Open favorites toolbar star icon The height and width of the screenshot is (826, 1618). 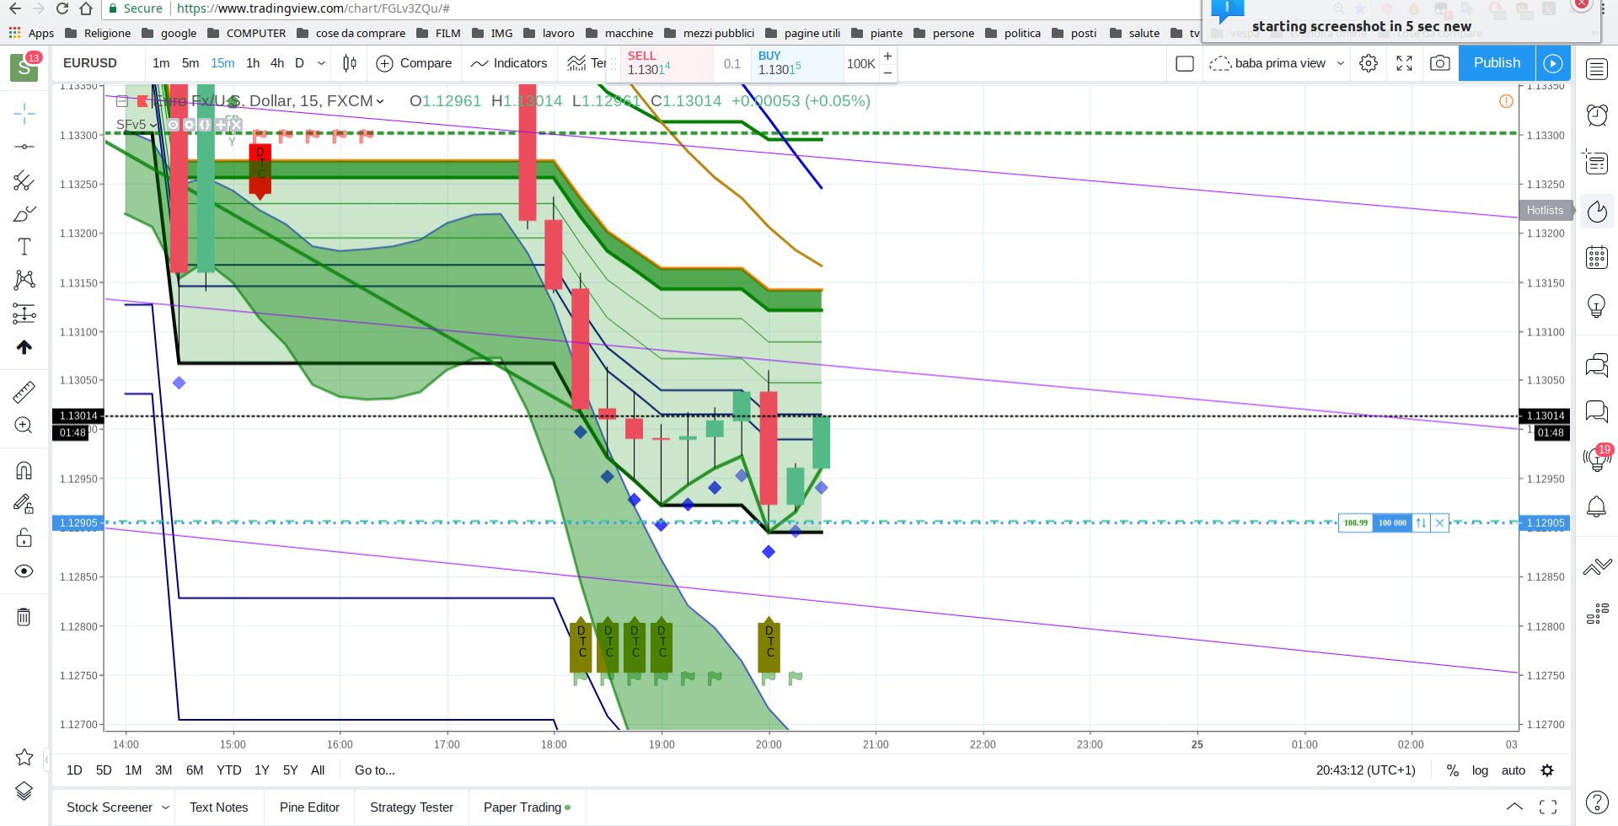point(24,757)
